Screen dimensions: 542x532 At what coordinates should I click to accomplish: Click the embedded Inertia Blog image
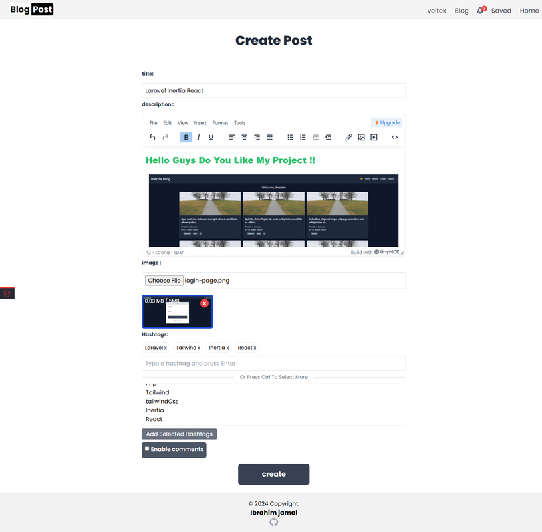273,211
